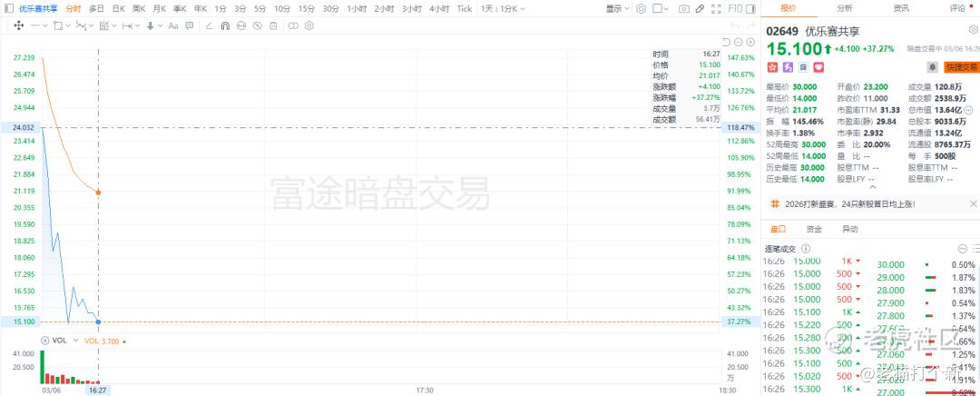980x396 pixels.
Task: Select the Tick chart interval
Action: (x=465, y=9)
